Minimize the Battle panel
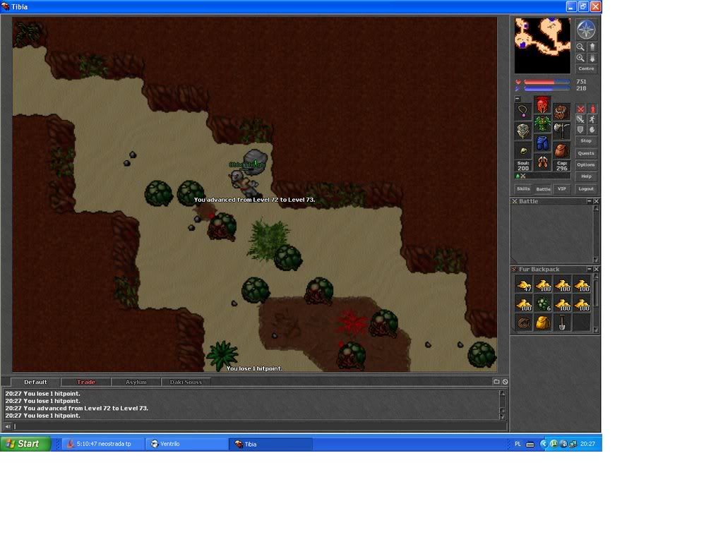723x542 pixels. click(590, 201)
